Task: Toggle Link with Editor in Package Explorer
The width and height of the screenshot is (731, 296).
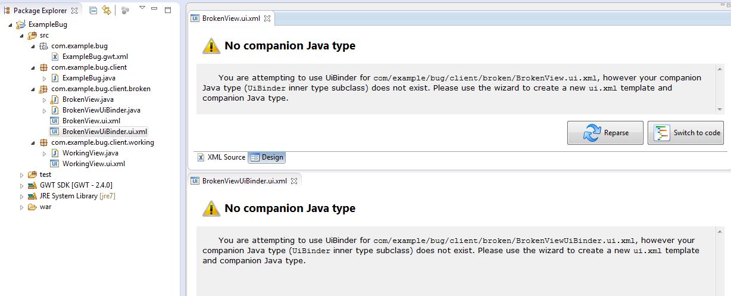Action: [107, 10]
